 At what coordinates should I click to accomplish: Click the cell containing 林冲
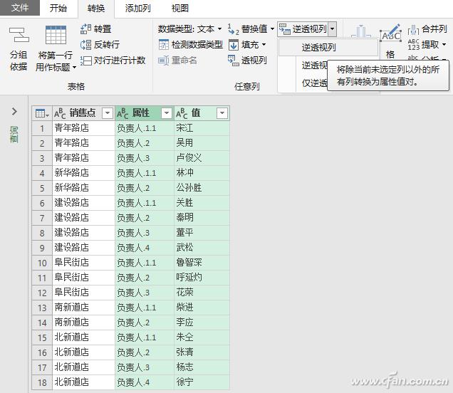[202, 173]
